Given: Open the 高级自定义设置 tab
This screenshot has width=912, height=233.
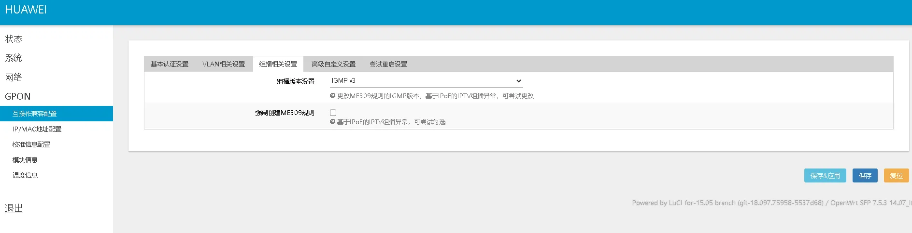Looking at the screenshot, I should pos(333,64).
